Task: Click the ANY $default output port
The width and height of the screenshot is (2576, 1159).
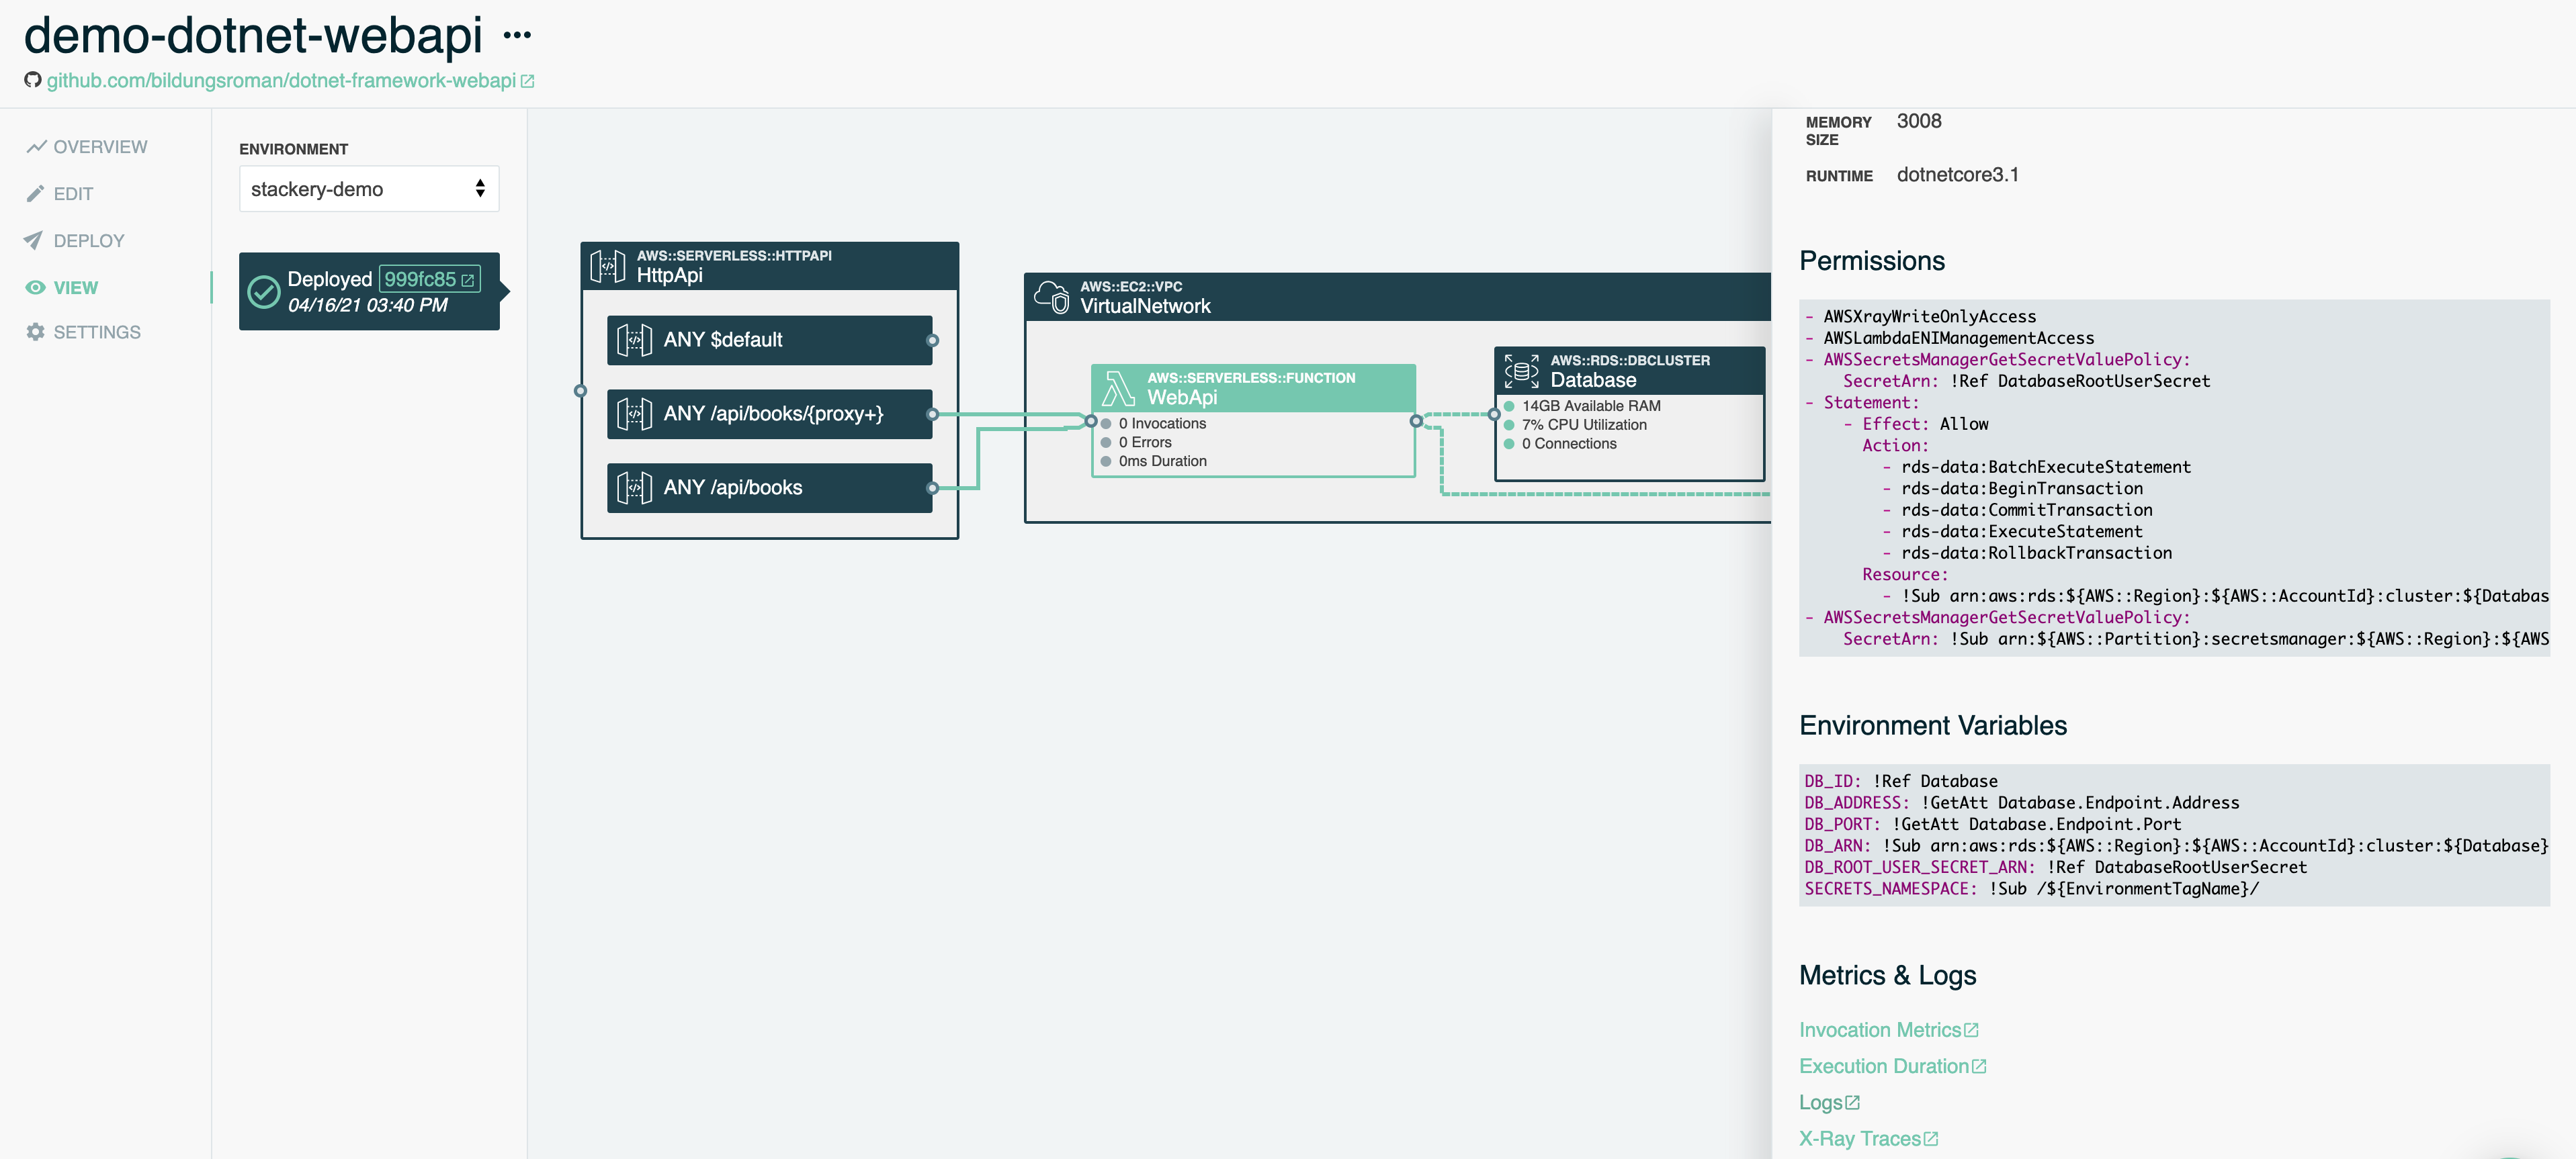Action: pos(932,340)
